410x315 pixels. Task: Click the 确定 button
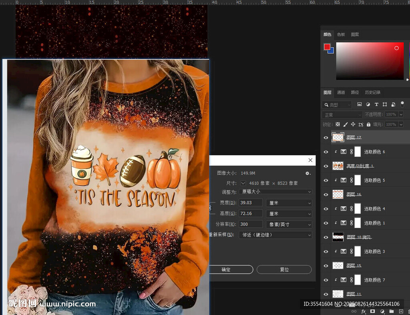point(226,269)
